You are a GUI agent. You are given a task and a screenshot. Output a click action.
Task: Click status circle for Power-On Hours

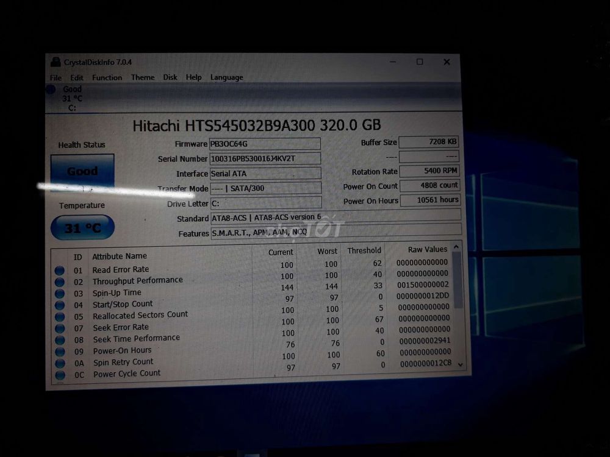60,352
